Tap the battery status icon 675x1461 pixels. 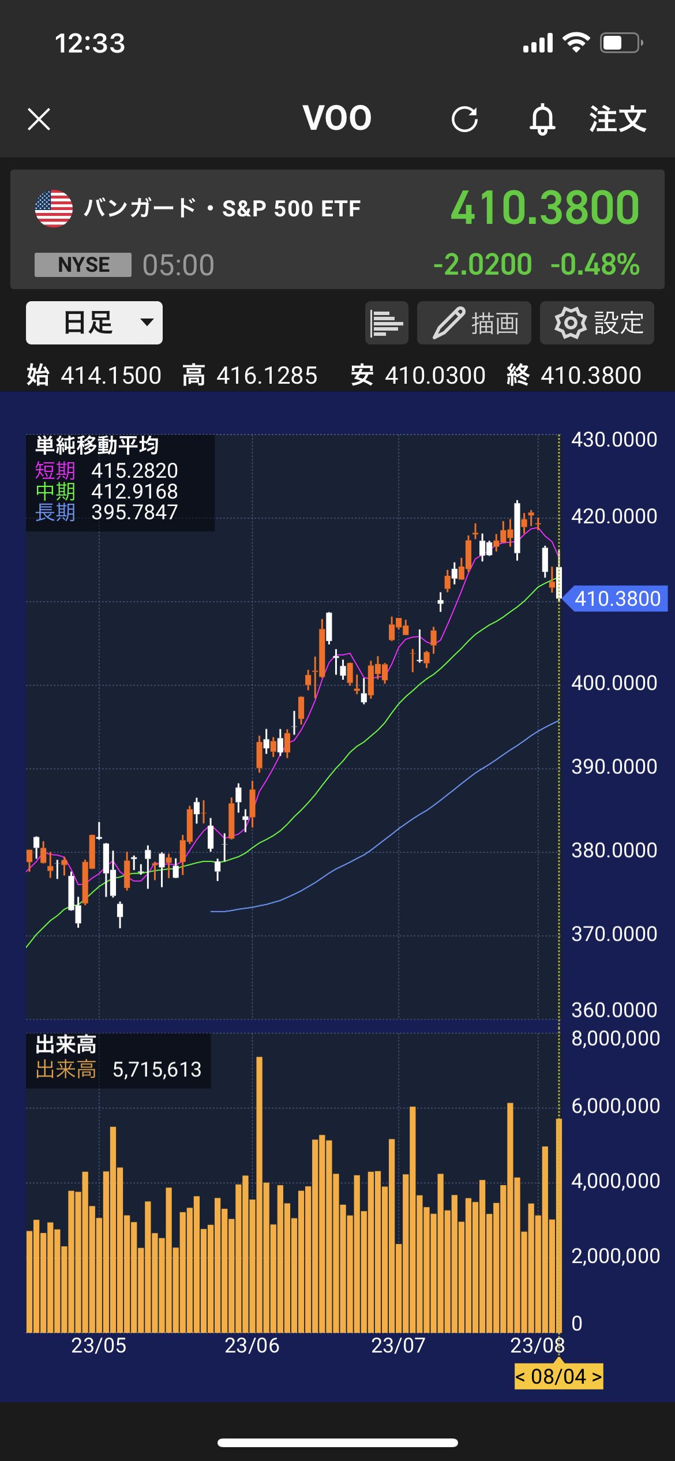click(621, 43)
